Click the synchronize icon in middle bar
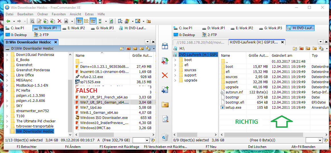The width and height of the screenshot is (331, 153). [165, 61]
